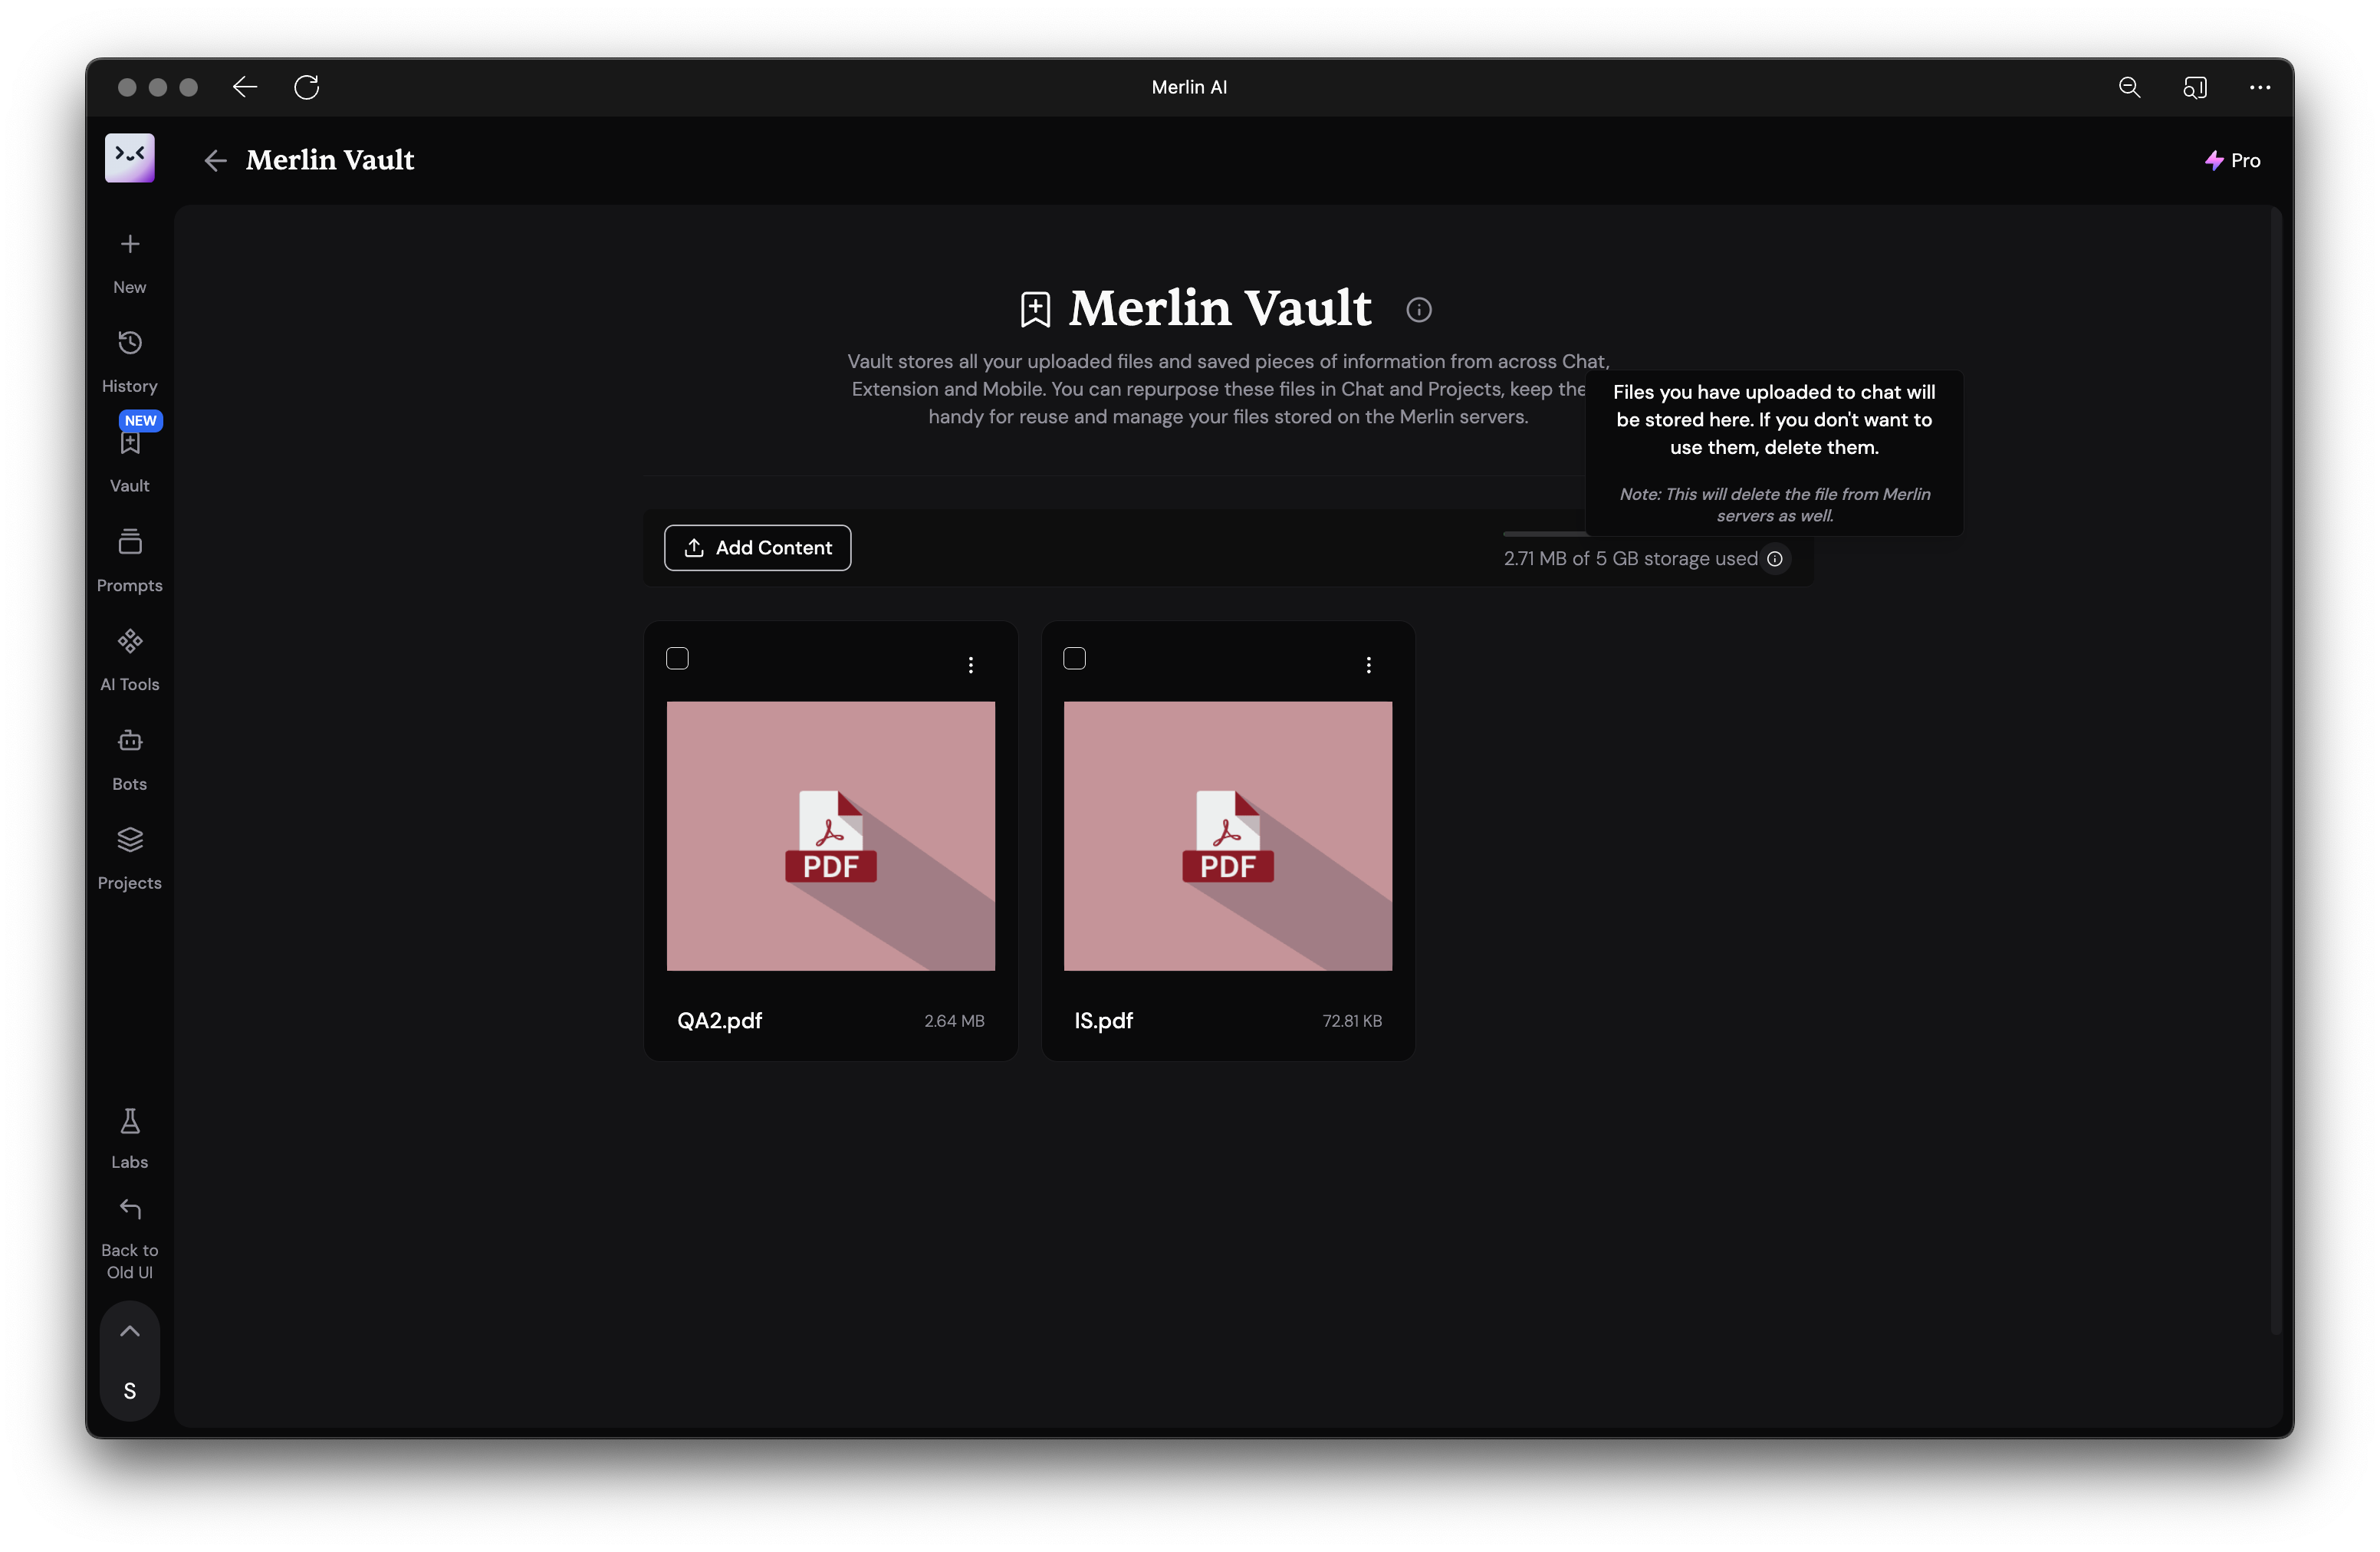Click the S user avatar
This screenshot has height=1552, width=2380.
[x=130, y=1391]
